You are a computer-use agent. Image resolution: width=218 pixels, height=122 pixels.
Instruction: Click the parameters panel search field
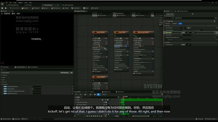point(37,70)
